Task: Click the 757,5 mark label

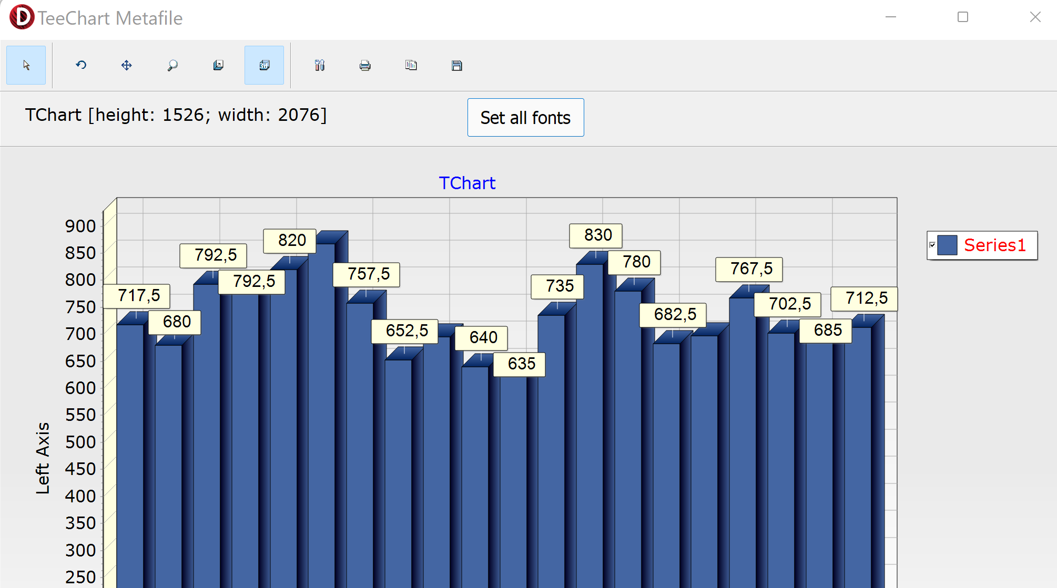Action: click(367, 274)
